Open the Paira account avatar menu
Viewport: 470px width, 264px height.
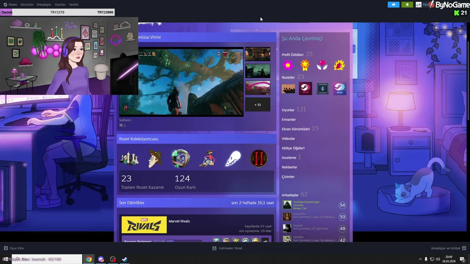(x=419, y=5)
